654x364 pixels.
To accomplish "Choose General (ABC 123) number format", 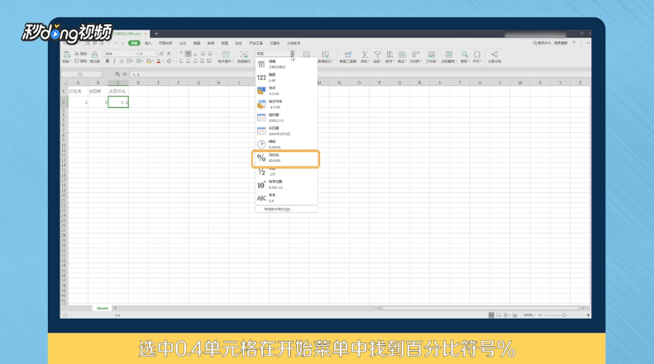I will click(x=286, y=64).
